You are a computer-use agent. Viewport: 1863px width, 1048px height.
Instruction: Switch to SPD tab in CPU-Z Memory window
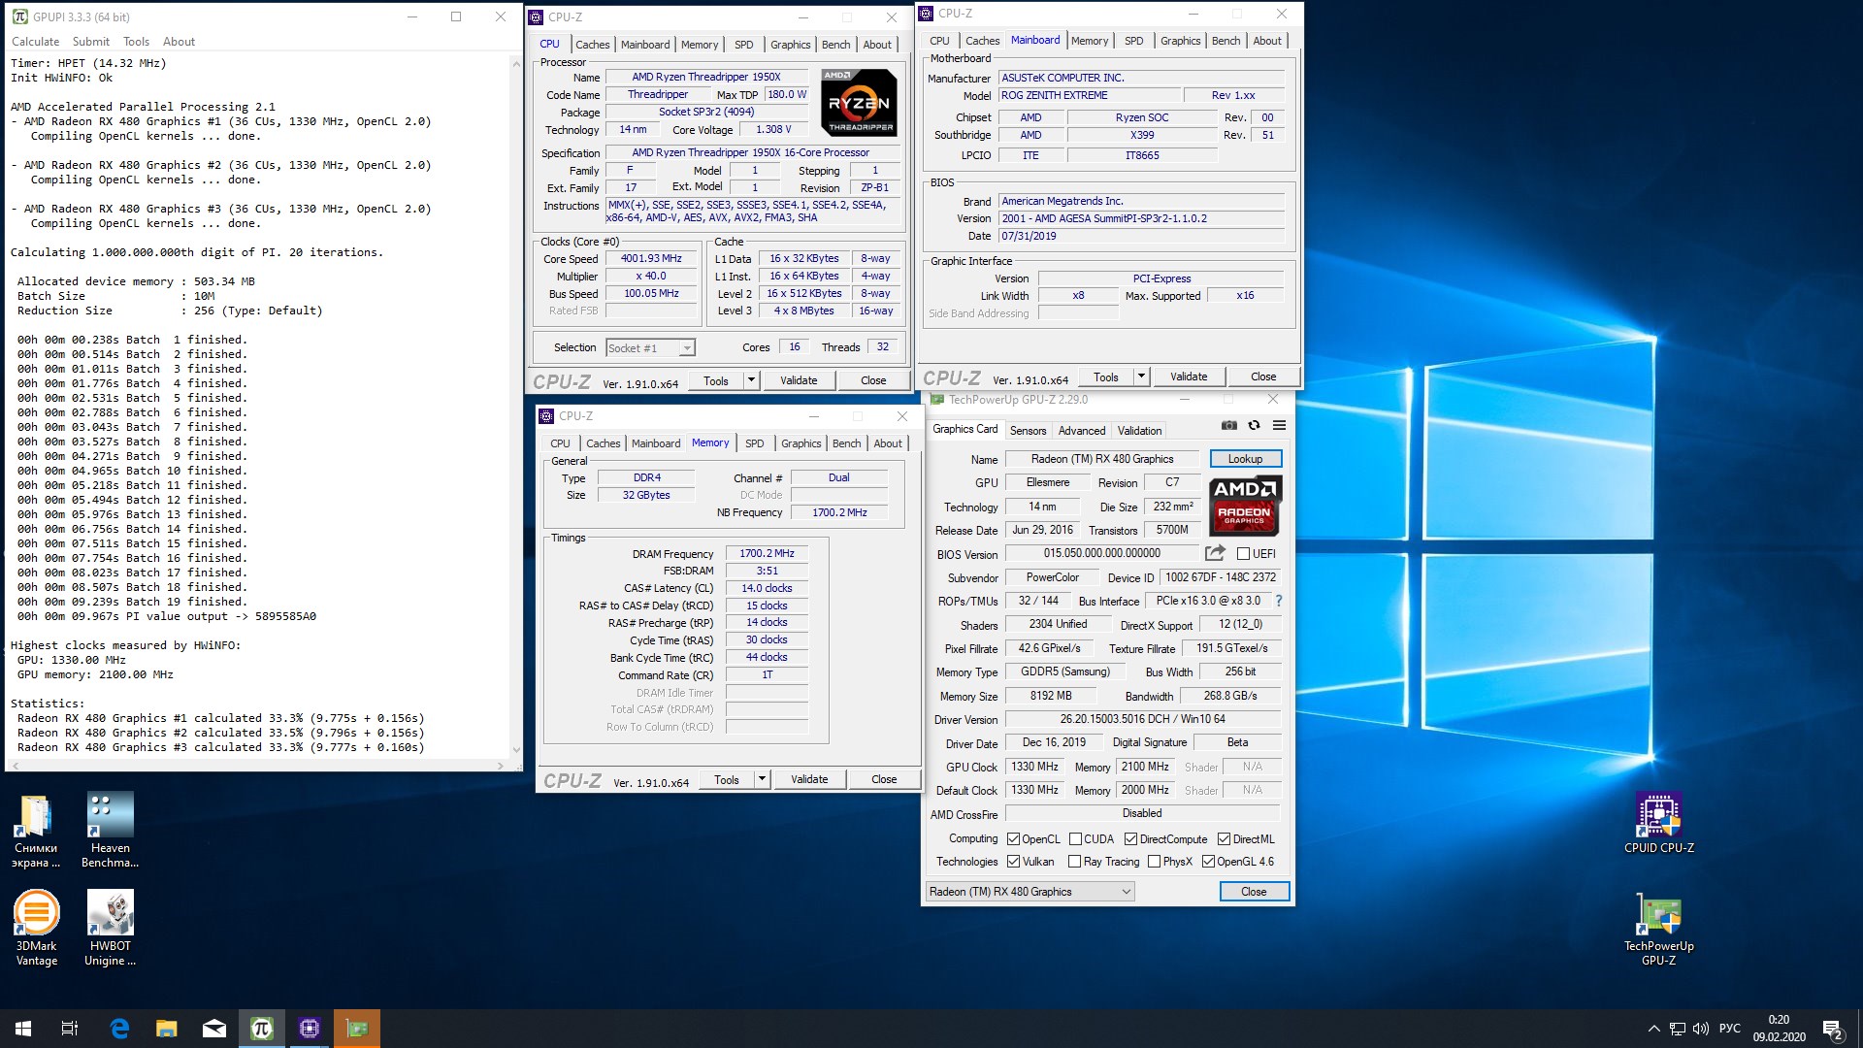pyautogui.click(x=754, y=443)
